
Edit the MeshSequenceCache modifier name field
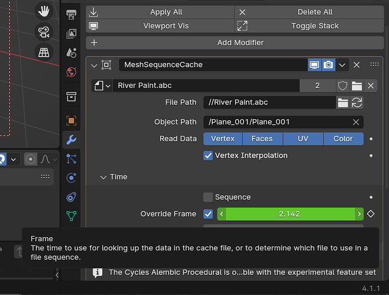[213, 65]
